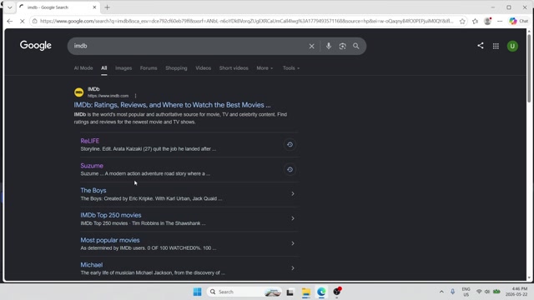The width and height of the screenshot is (534, 300).
Task: Open Task View on taskbar
Action: [290, 292]
